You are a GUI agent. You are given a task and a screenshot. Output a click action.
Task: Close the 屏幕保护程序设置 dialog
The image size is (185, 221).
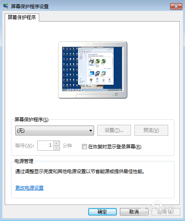point(176,7)
